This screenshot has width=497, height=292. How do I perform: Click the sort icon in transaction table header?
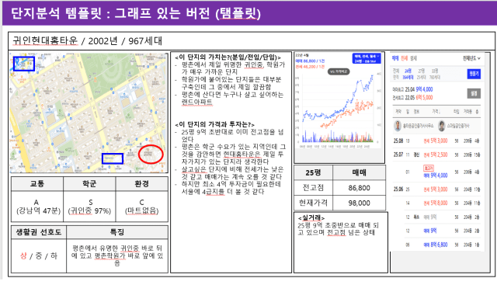coord(477,112)
